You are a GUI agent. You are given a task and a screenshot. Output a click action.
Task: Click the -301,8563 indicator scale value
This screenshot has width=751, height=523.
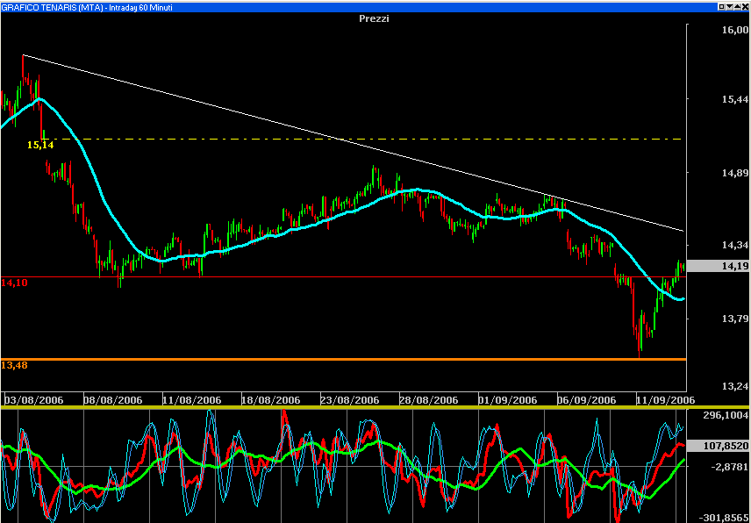[x=724, y=518]
